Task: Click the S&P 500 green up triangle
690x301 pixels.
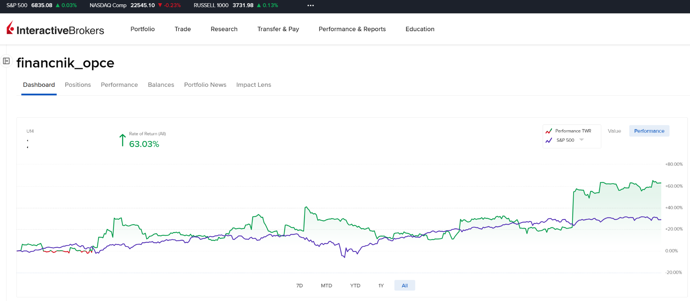Action: (57, 5)
